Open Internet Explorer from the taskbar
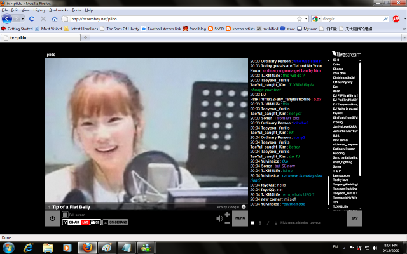Image resolution: width=407 pixels, height=254 pixels. click(x=28, y=246)
